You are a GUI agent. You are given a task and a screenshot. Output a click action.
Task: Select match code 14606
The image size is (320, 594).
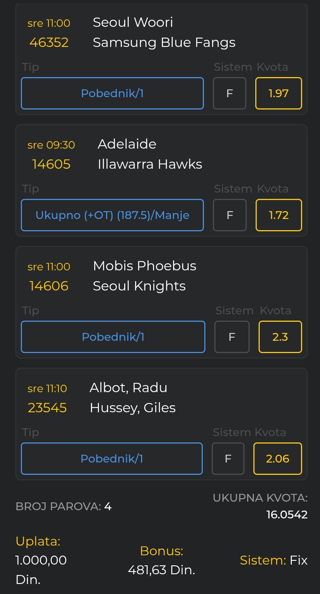49,286
